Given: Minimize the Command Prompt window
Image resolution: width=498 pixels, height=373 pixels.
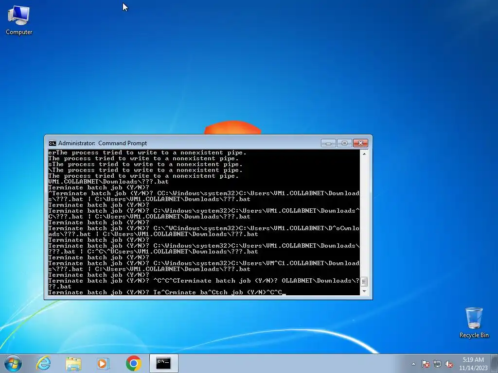Looking at the screenshot, I should tap(328, 143).
